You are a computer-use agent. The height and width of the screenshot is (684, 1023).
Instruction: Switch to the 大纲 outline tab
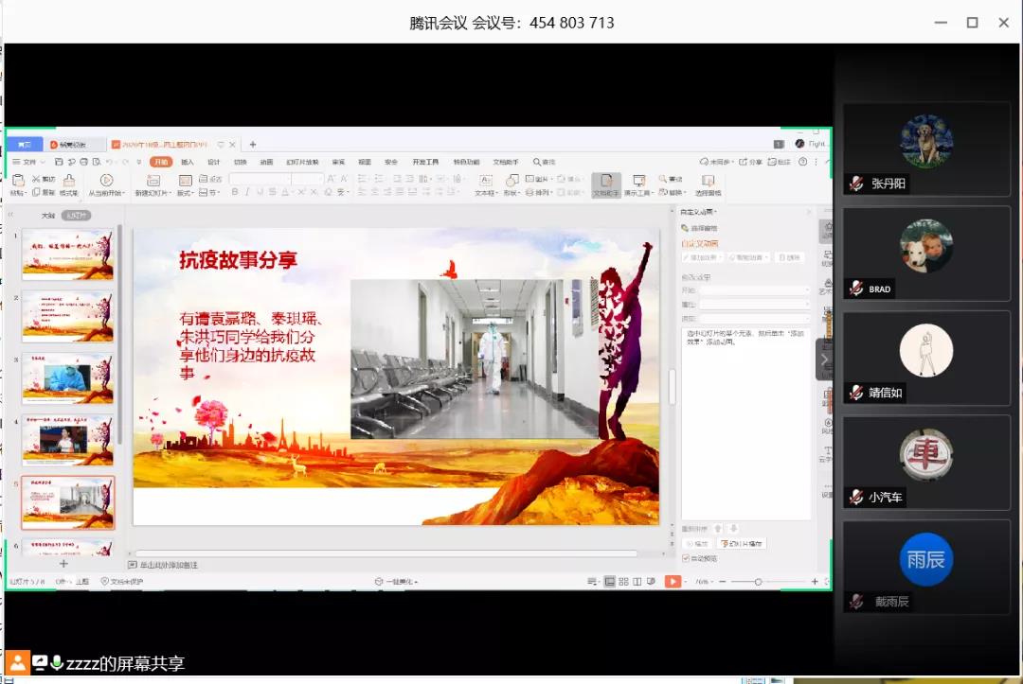point(47,216)
